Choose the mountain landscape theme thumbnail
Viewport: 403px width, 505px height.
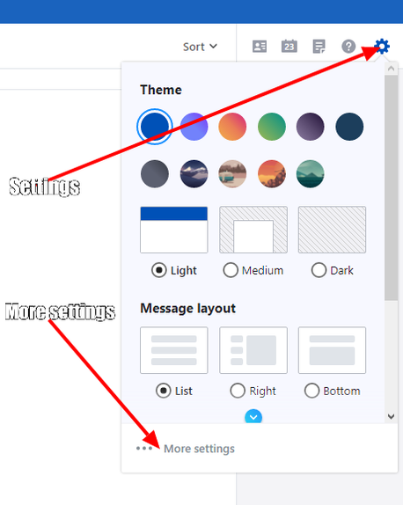pyautogui.click(x=194, y=174)
